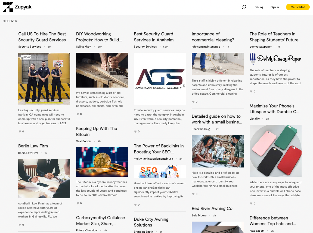Open the DoMyEssayPaper logo image

click(275, 59)
